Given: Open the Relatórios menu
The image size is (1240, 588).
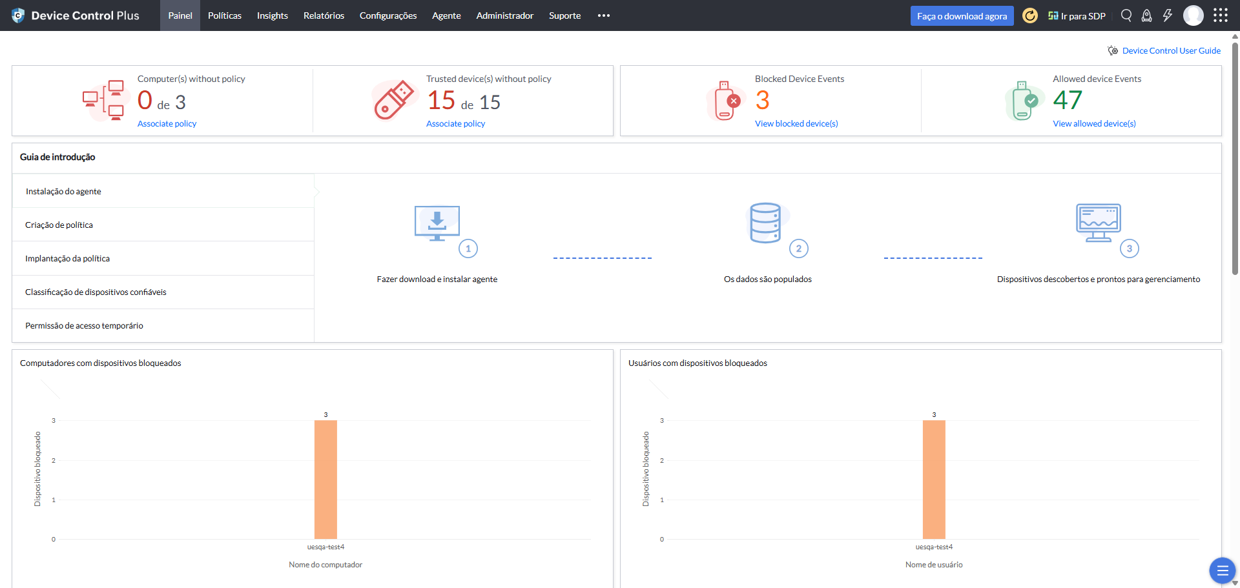Looking at the screenshot, I should [x=324, y=15].
